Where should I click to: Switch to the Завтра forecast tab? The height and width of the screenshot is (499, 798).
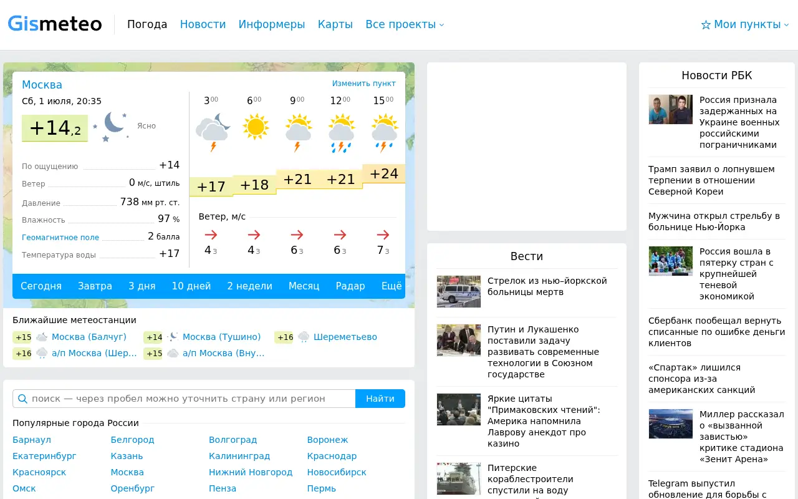click(x=95, y=286)
